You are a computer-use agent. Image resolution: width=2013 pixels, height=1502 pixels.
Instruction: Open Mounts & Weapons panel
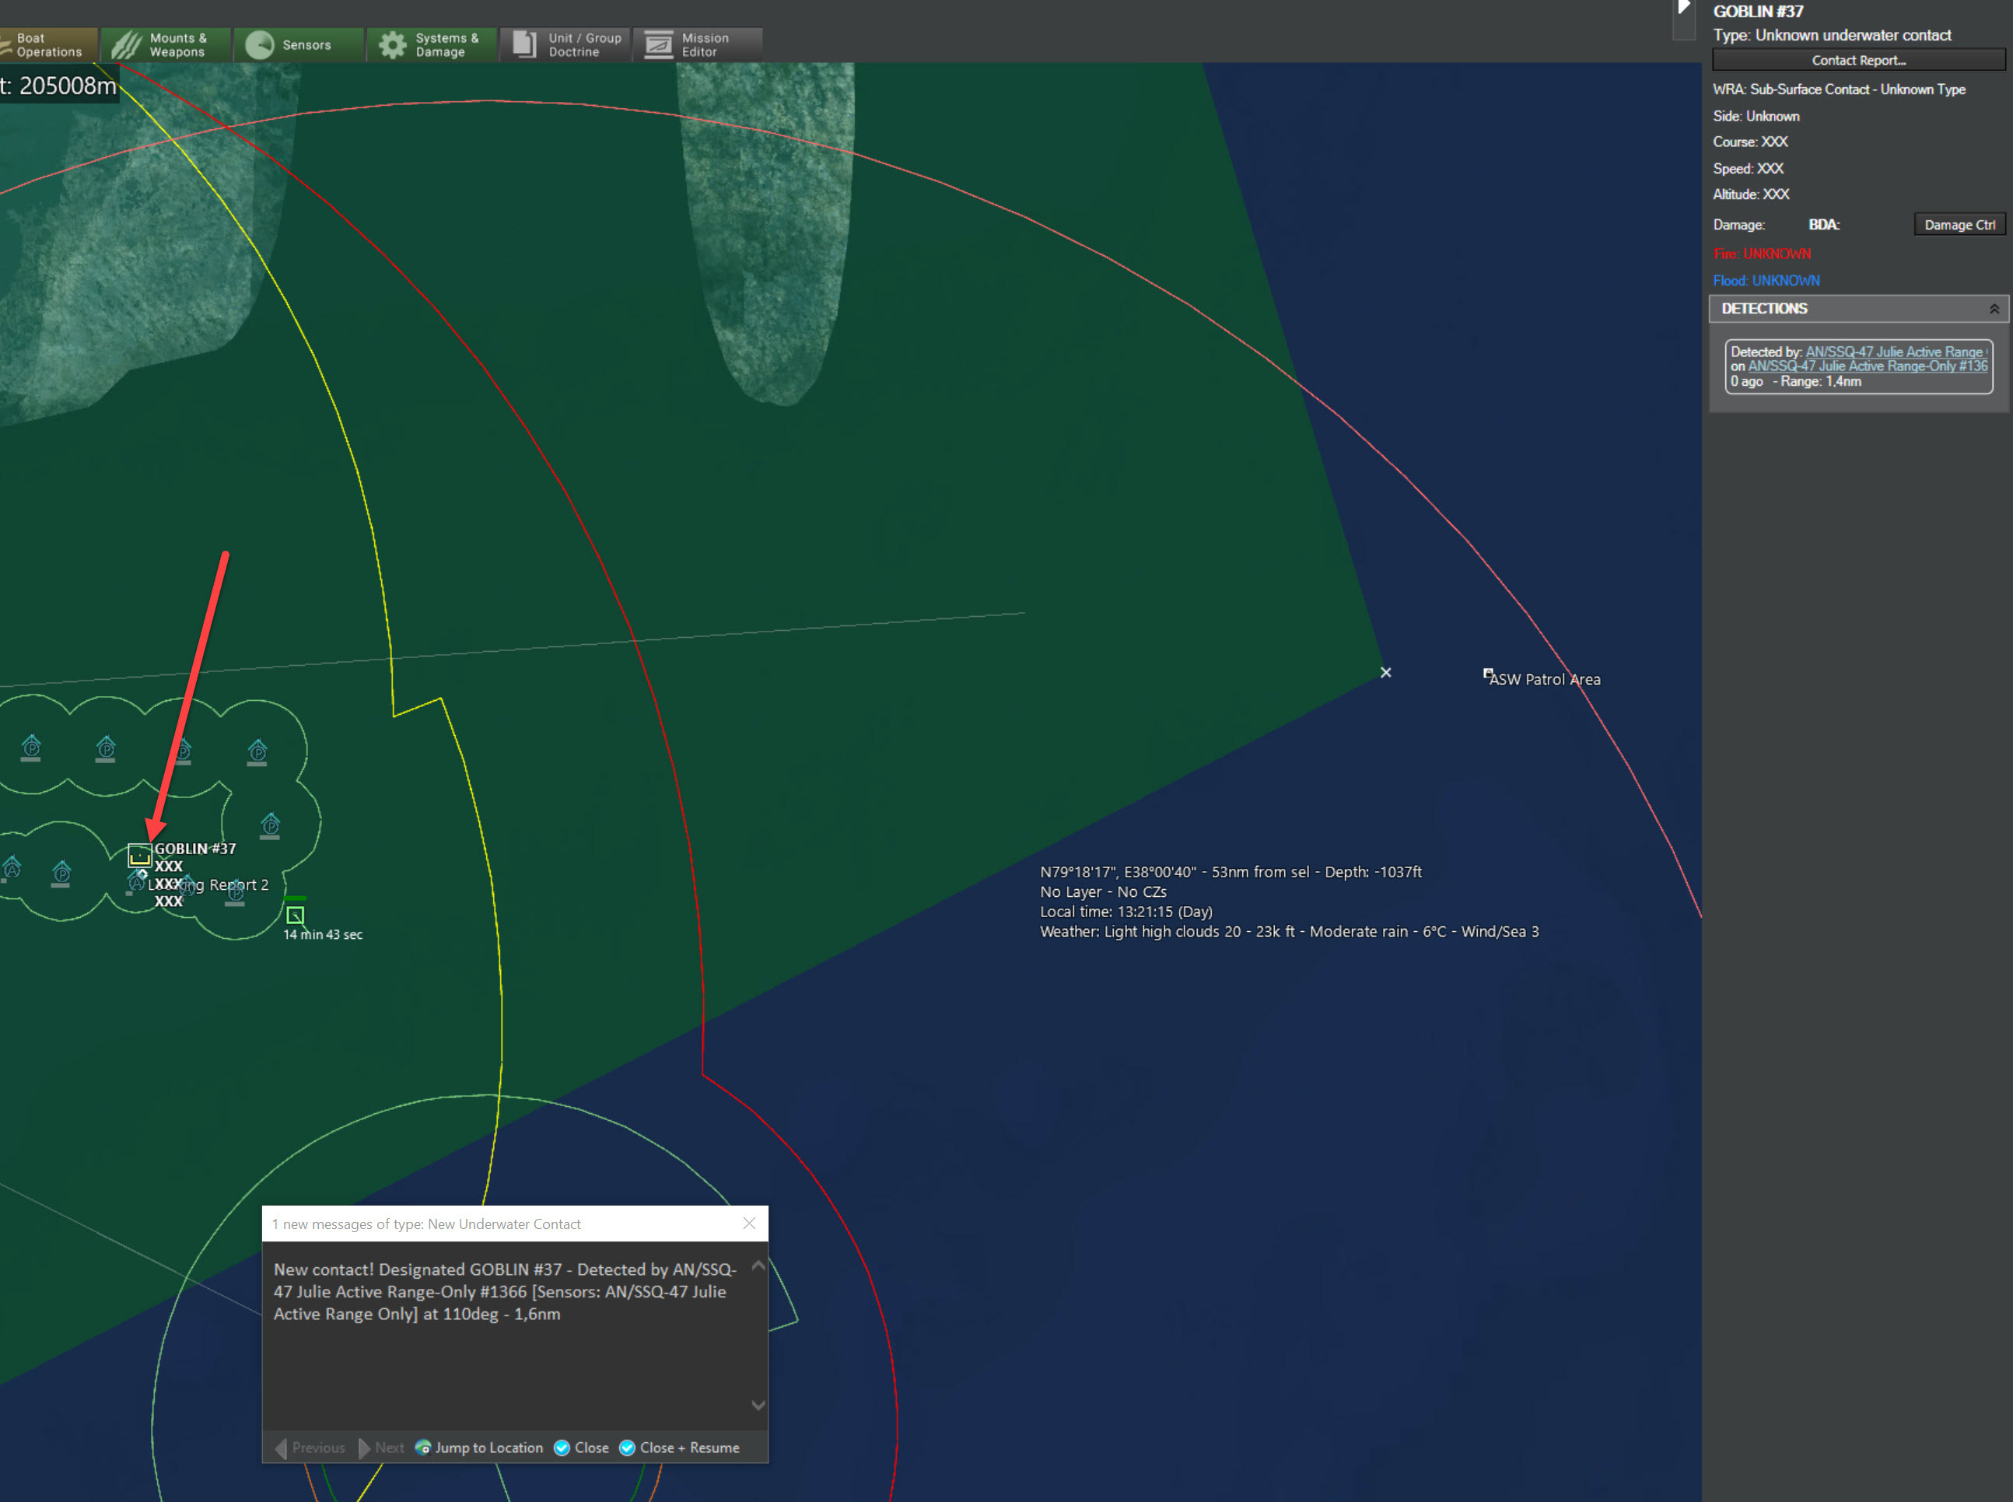coord(166,44)
